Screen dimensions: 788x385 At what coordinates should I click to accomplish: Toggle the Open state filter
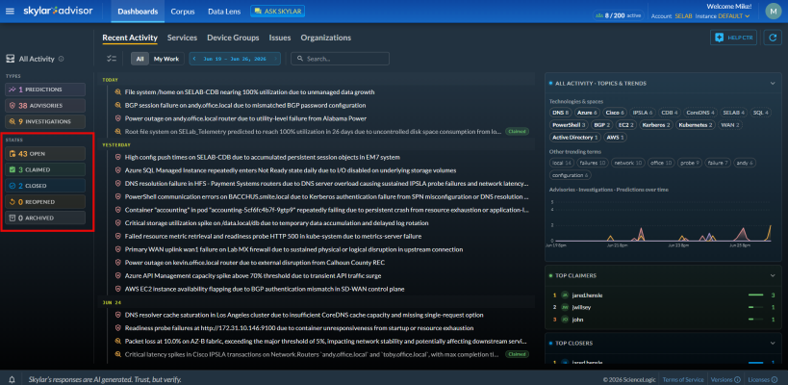point(45,154)
